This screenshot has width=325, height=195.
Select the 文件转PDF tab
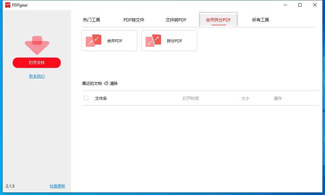[x=176, y=20]
